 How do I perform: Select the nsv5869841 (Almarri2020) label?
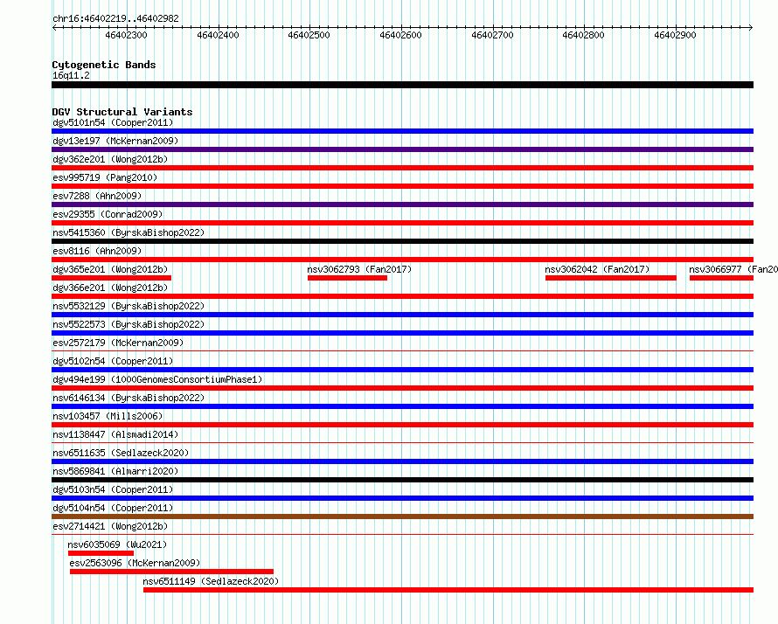point(115,471)
